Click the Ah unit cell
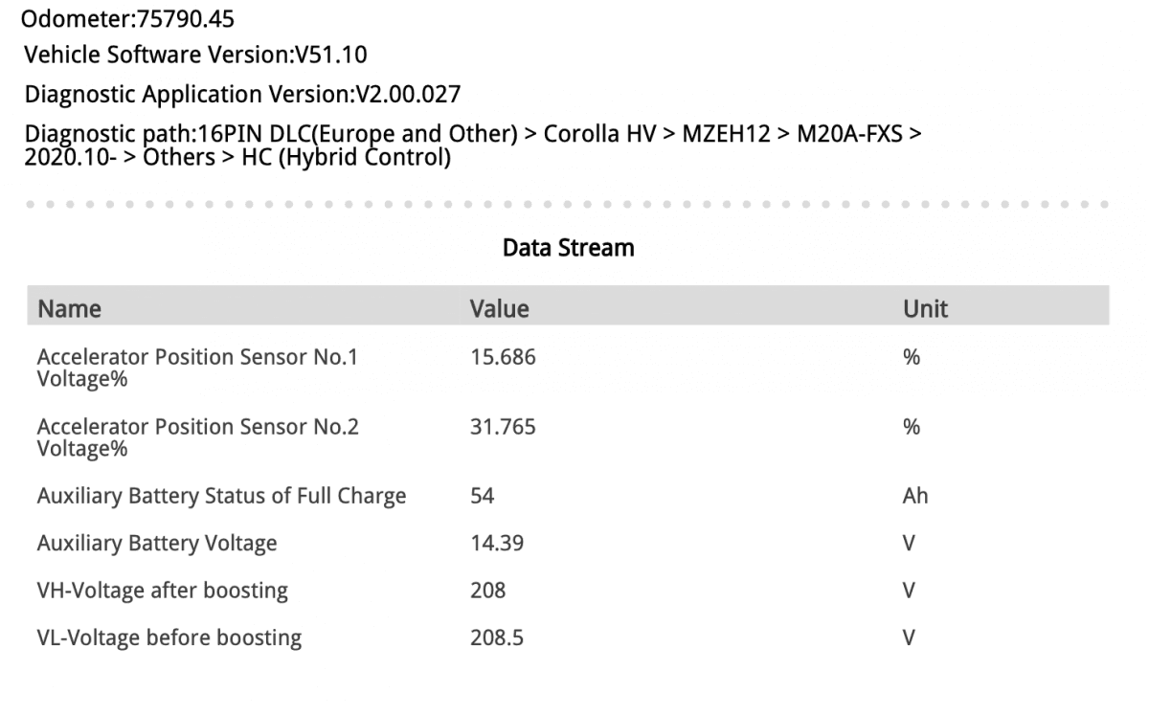 915,496
